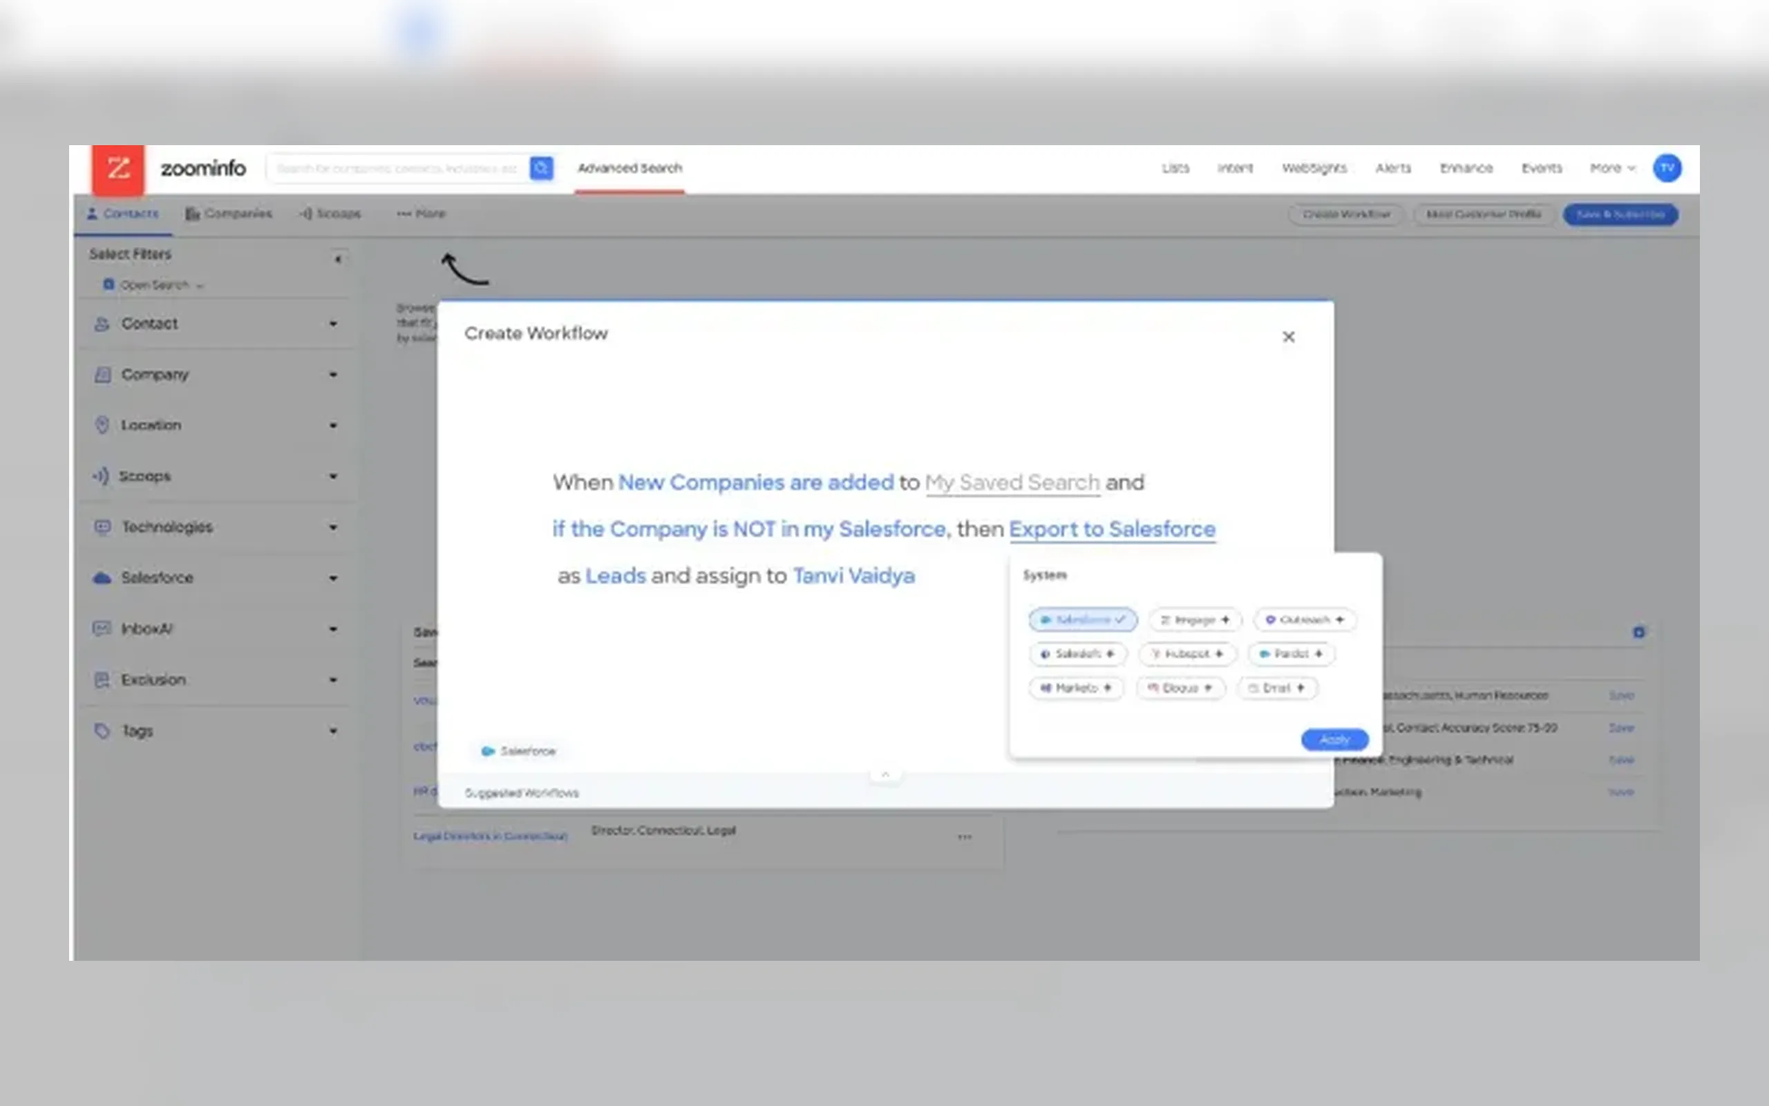Screen dimensions: 1769x1106
Task: Change the 'Export to Salesforce' action
Action: click(1112, 529)
